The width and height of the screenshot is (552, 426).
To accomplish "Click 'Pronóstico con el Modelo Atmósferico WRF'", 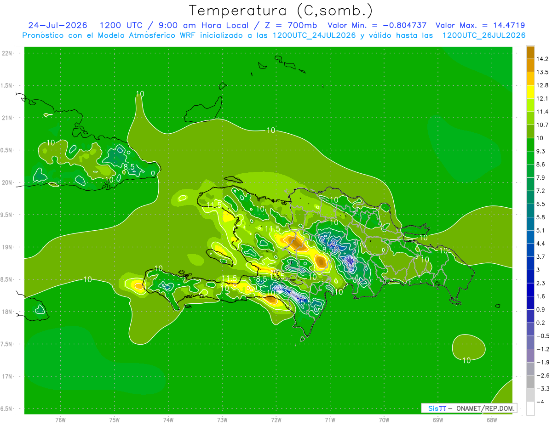I will pos(110,35).
